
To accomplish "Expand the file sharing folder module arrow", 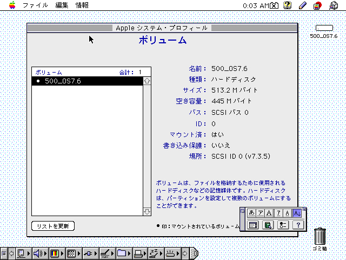I will (130, 253).
